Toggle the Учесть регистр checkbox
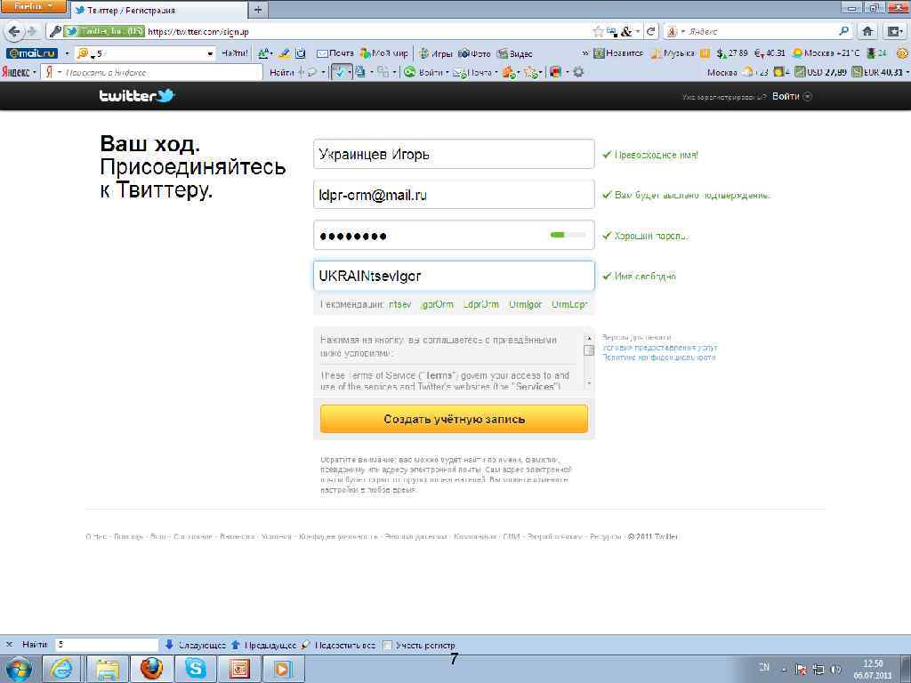This screenshot has height=683, width=911. (x=388, y=646)
